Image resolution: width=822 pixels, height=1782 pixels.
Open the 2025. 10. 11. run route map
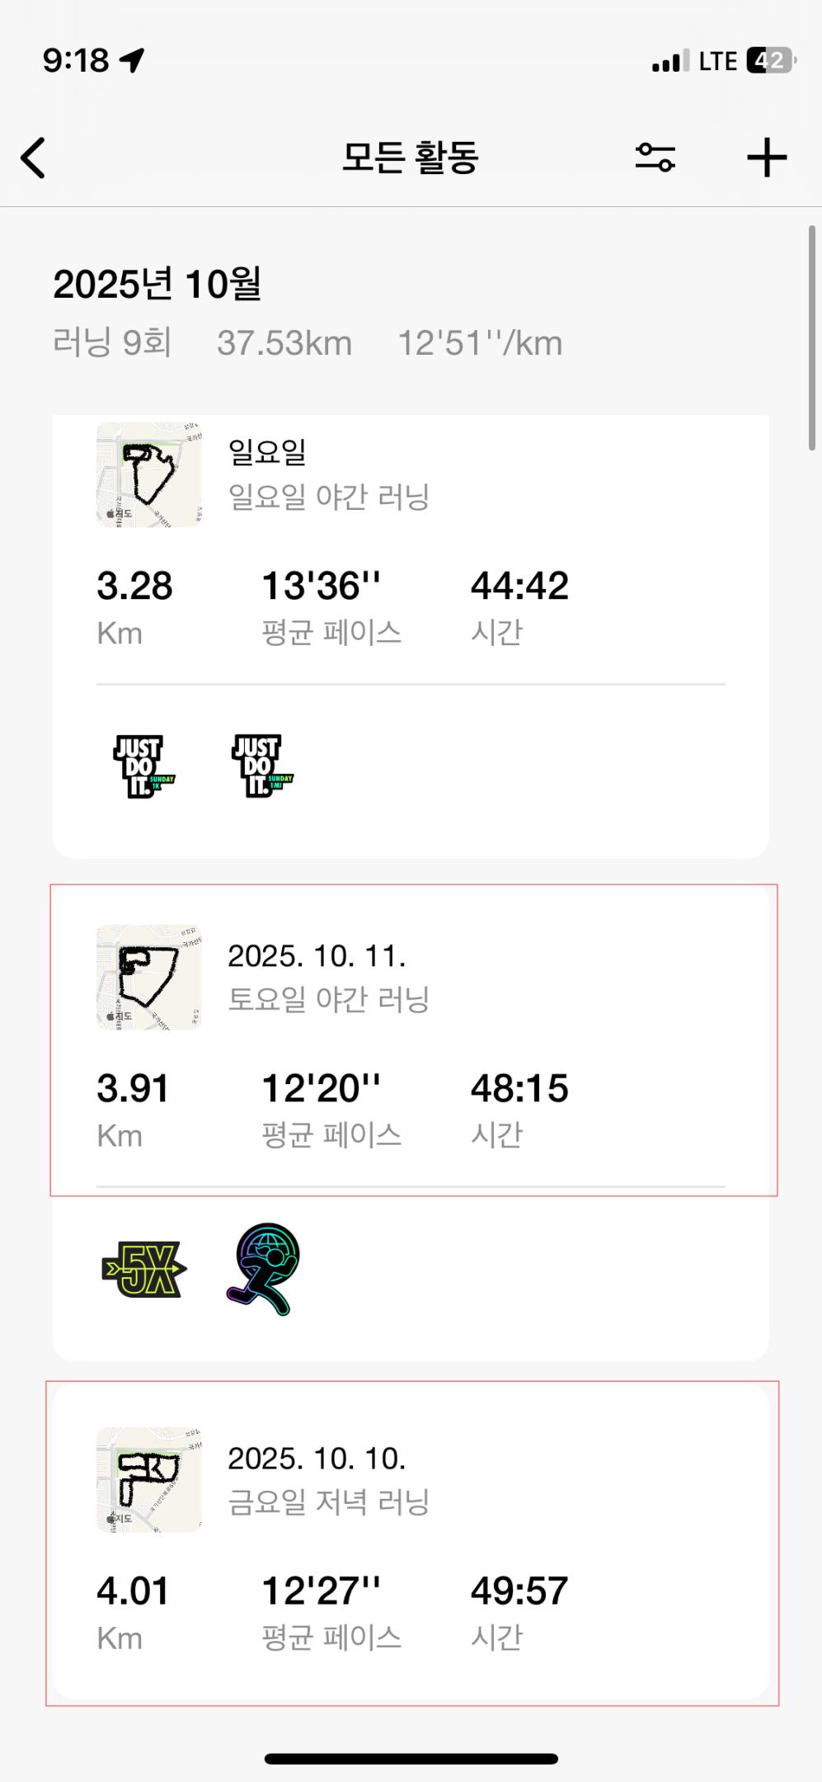[x=149, y=977]
